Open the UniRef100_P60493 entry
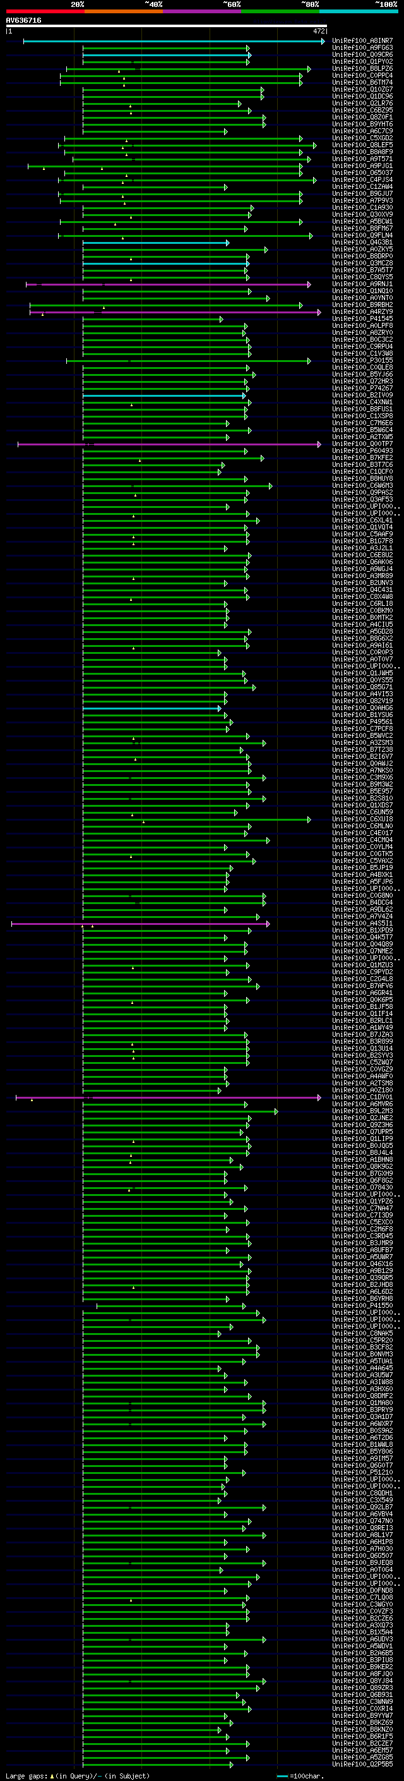This screenshot has width=404, height=1781. click(362, 451)
